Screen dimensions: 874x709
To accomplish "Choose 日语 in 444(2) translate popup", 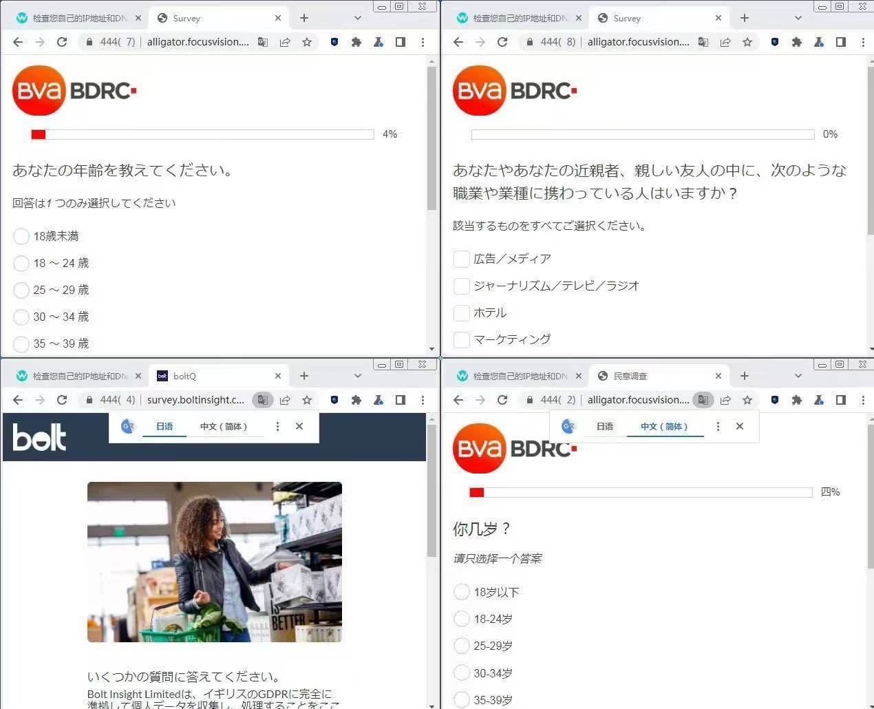I will 605,426.
